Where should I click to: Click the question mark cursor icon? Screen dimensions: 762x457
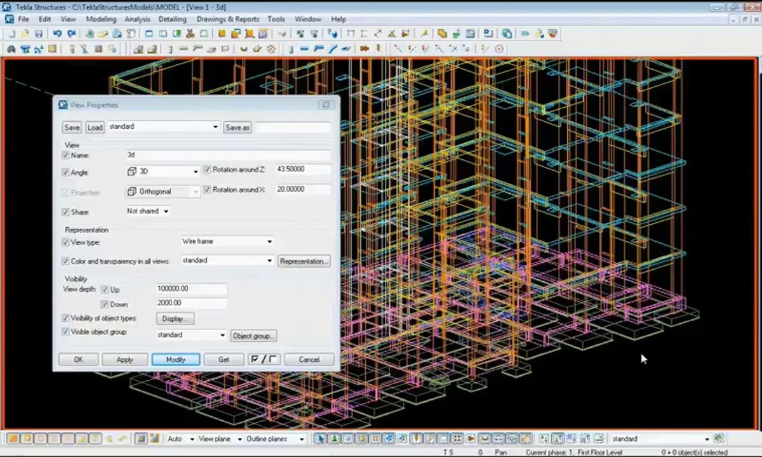coord(333,34)
